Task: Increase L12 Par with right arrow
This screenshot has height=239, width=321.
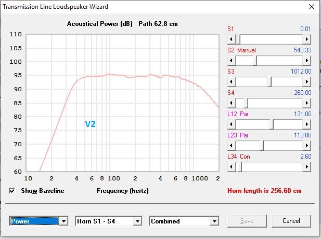Action: (306, 124)
